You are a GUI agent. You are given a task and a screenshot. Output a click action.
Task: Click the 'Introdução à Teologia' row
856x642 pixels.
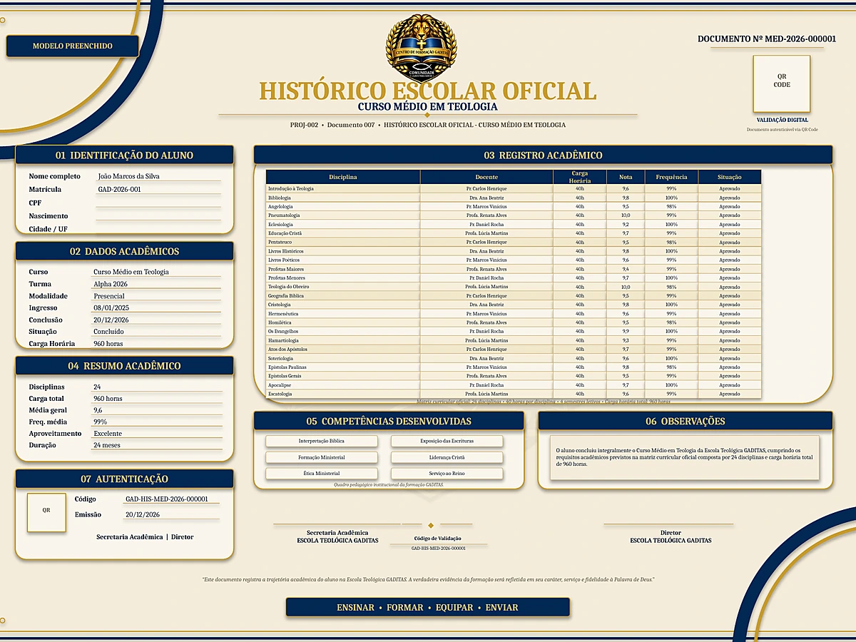coord(514,188)
